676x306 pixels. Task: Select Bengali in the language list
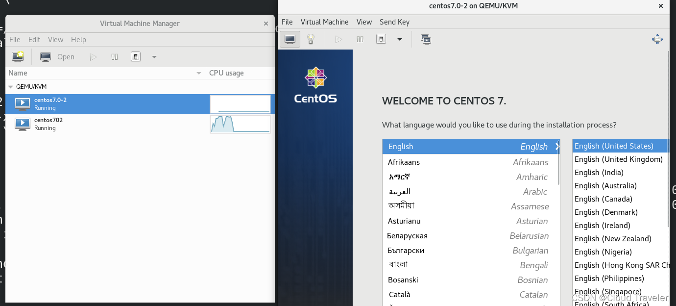tap(471, 265)
